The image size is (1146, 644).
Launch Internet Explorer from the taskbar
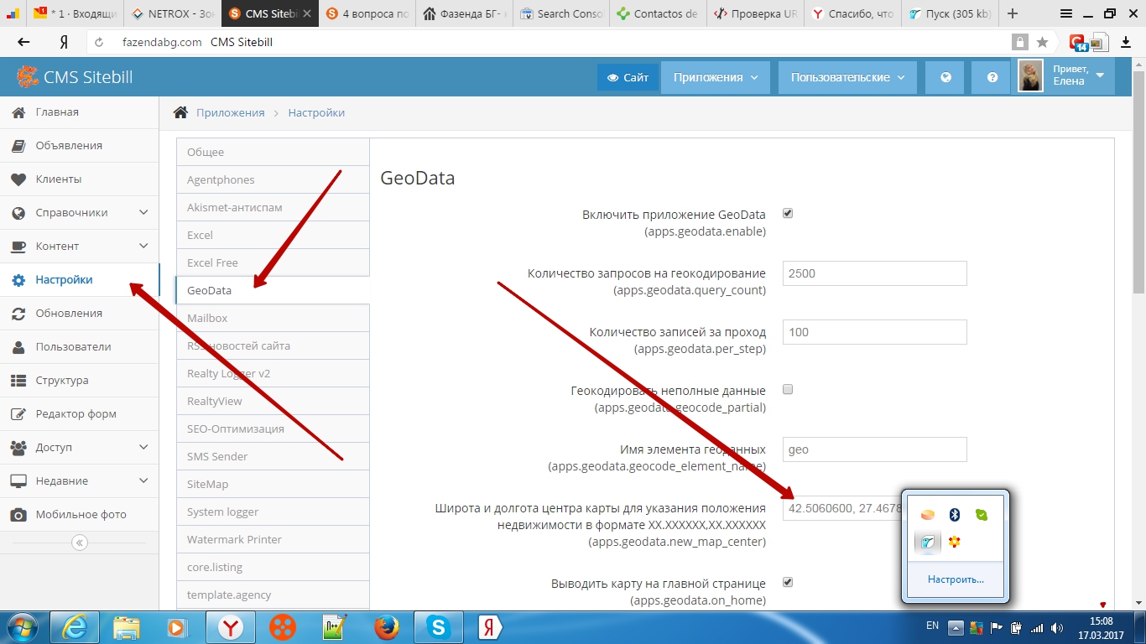click(x=75, y=626)
